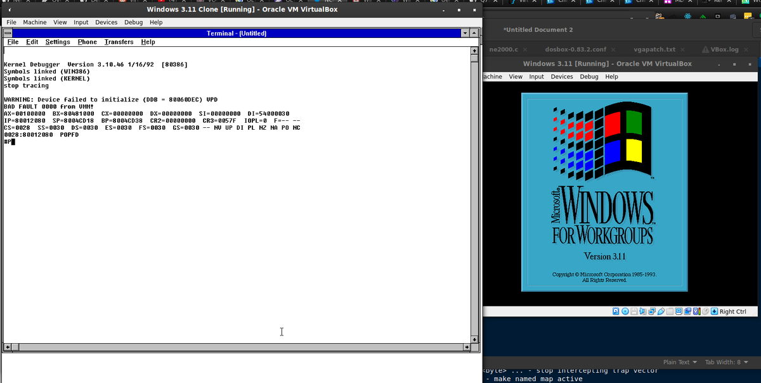
Task: Close the dosbox-0.83.2.conf editor tab
Action: [x=613, y=49]
